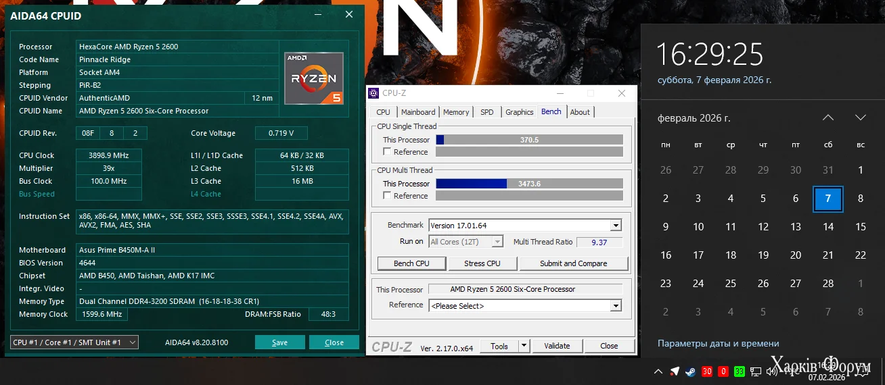Click the red 0 sensor tray icon
This screenshot has width=885, height=385.
point(723,371)
